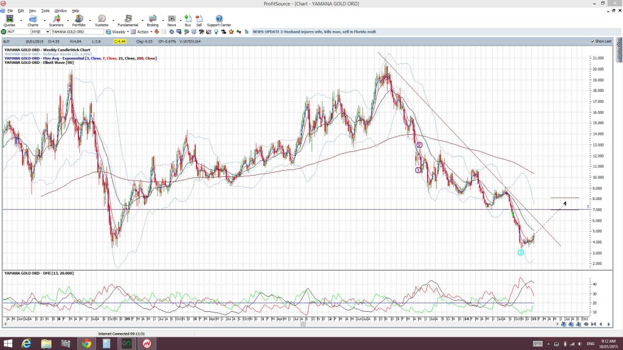Screen dimensions: 623x350
Task: Open the Support Center
Action: tap(219, 21)
